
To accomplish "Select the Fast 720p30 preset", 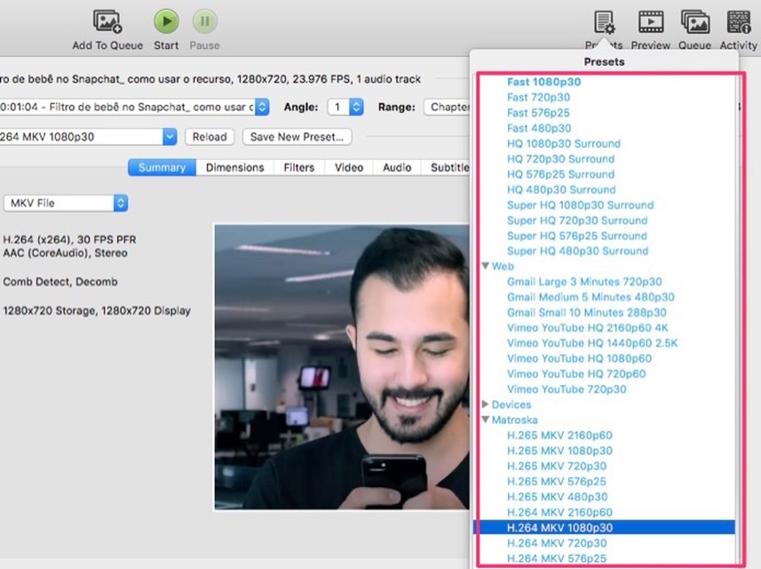I will tap(539, 97).
